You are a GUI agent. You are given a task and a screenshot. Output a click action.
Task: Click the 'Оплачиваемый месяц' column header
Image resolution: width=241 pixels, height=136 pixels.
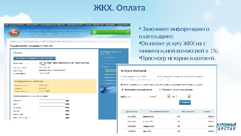point(159,111)
